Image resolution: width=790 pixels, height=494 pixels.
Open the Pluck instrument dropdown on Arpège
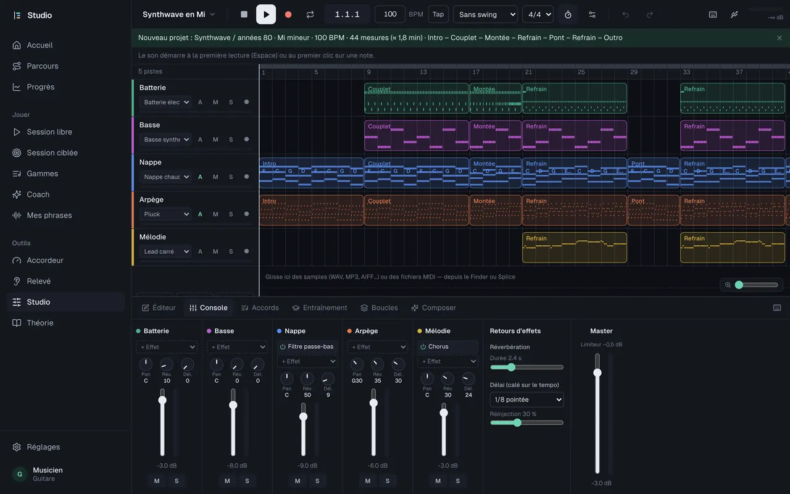coord(165,214)
